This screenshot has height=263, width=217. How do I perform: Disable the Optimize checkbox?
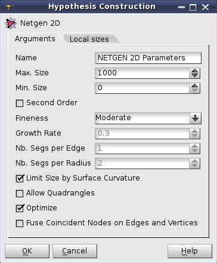click(x=20, y=208)
